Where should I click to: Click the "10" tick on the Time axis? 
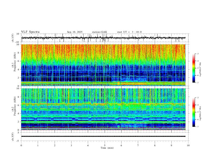point(188,145)
